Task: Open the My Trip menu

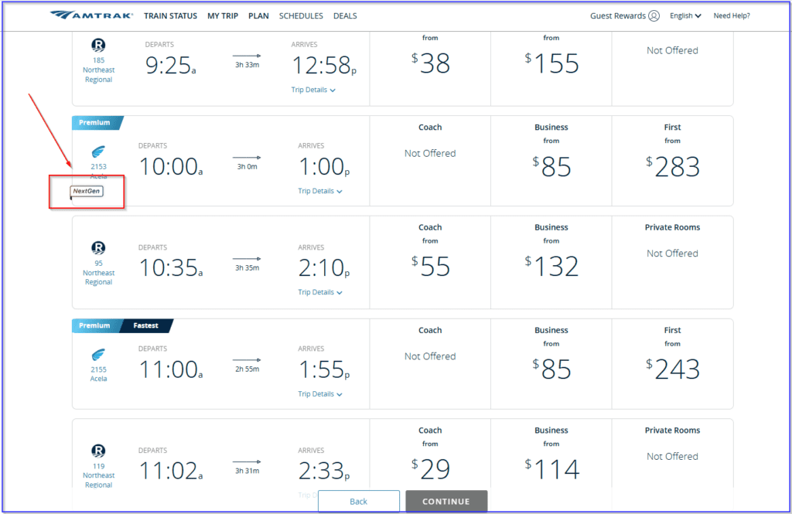Action: 223,15
